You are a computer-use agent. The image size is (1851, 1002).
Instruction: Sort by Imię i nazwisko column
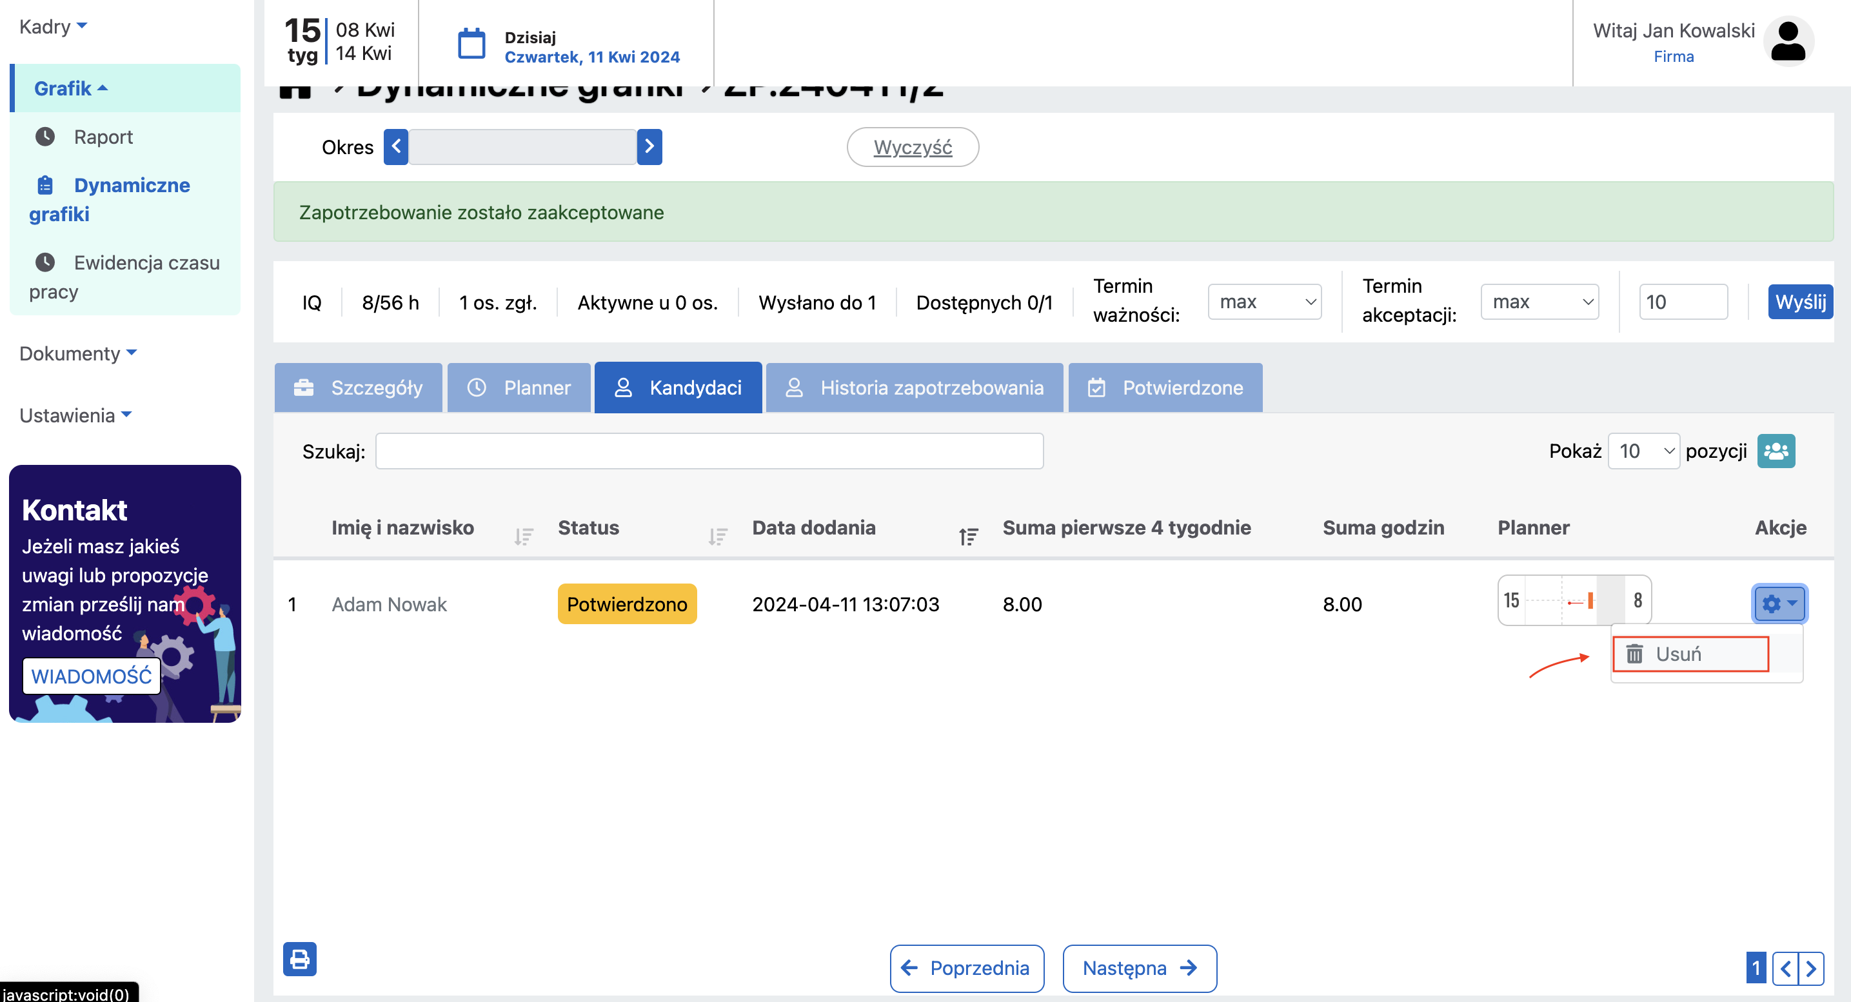(x=524, y=536)
